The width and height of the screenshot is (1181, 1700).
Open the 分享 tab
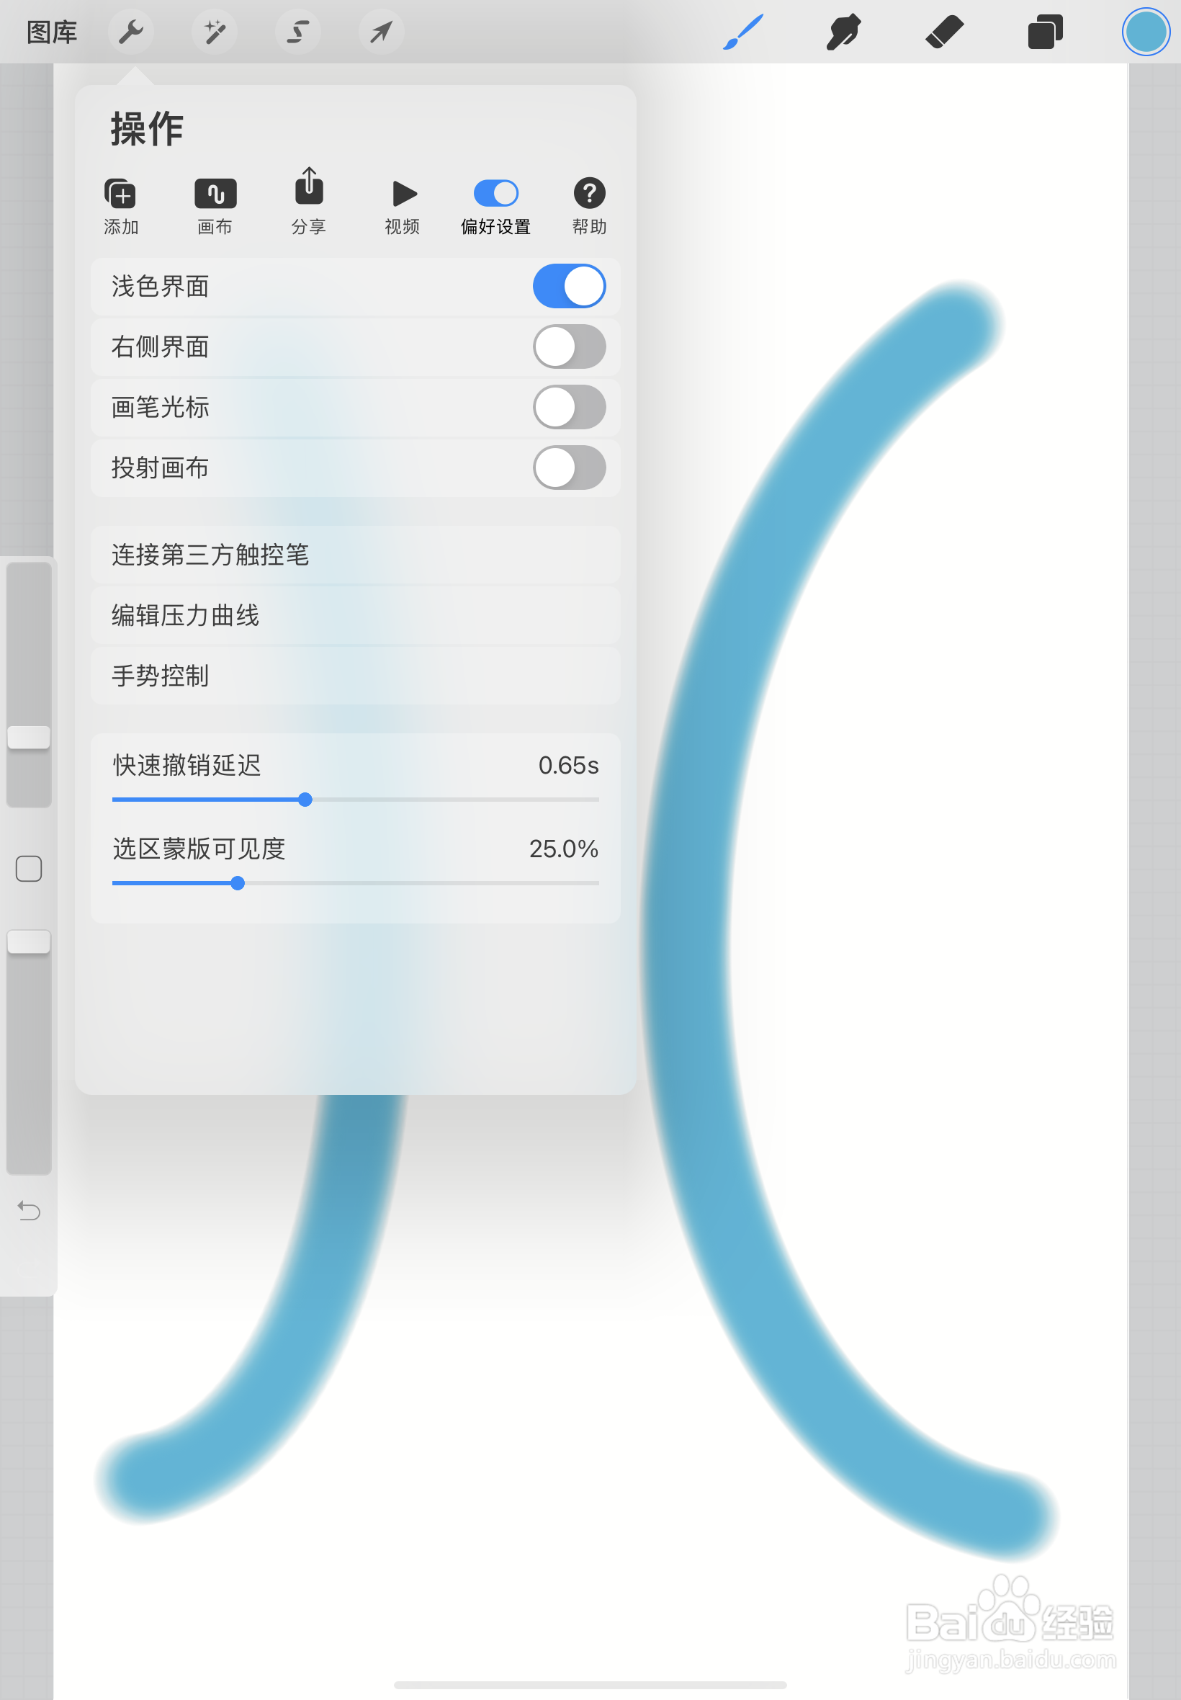[310, 201]
